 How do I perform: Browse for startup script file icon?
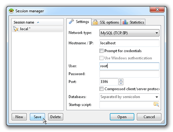156,104
